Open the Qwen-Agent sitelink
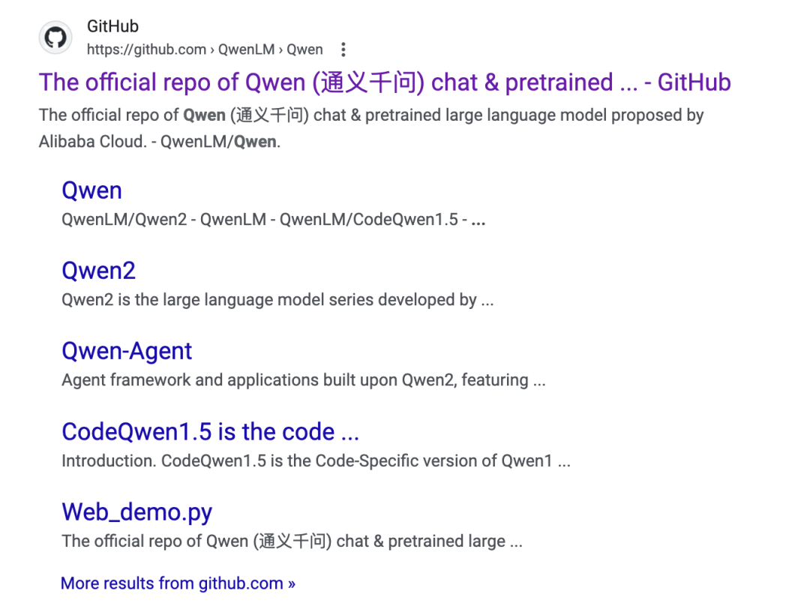The height and width of the screenshot is (612, 810). click(x=127, y=351)
